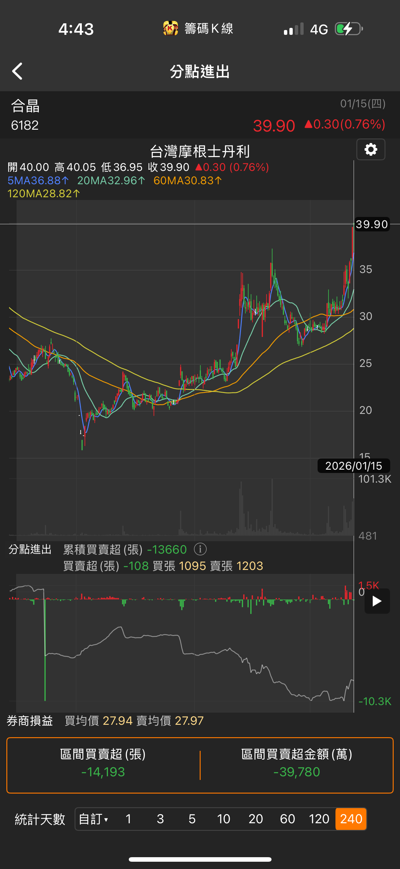
Task: Select 5 day statistics period
Action: tap(192, 819)
